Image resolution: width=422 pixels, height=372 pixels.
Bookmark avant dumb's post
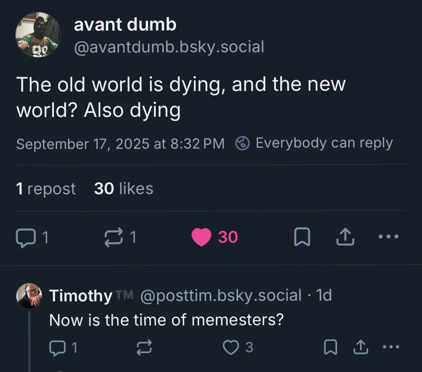pos(302,237)
